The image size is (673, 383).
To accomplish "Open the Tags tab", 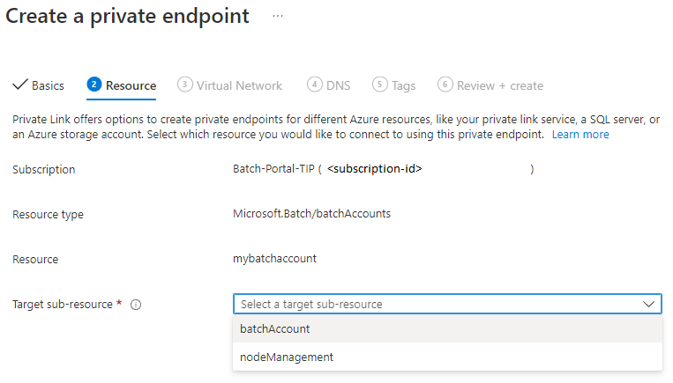I will pos(403,85).
